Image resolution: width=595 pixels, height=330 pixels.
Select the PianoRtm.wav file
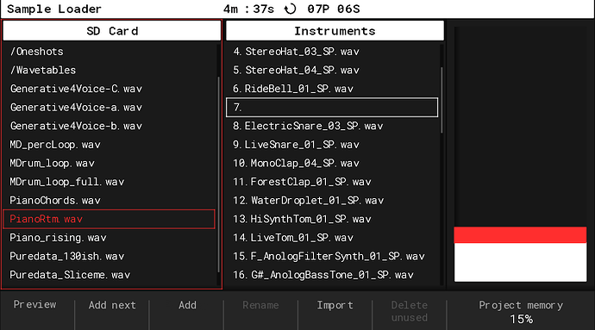[x=109, y=219]
